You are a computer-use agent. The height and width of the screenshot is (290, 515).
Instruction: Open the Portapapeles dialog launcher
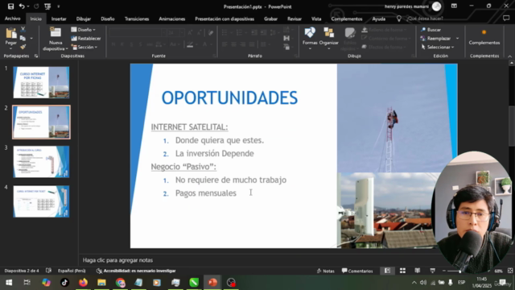(x=36, y=56)
